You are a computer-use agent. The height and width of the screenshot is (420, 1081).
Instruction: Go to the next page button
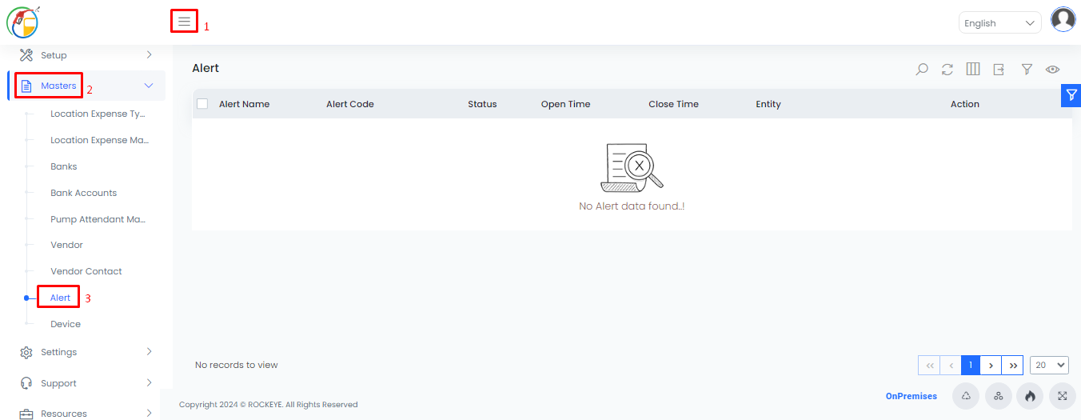(991, 365)
